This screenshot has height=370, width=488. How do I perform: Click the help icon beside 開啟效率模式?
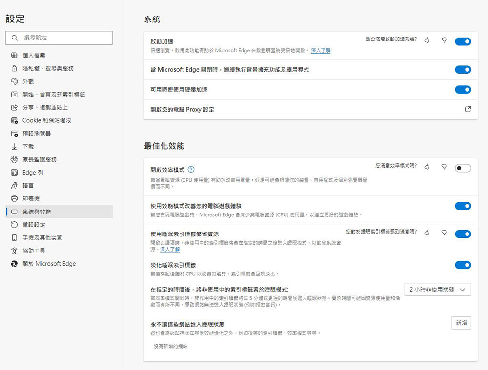click(191, 170)
